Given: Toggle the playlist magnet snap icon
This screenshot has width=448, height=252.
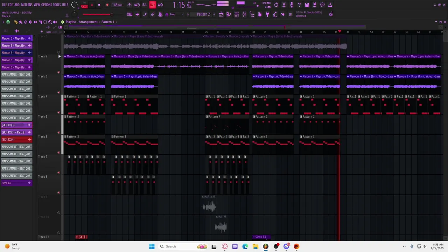Looking at the screenshot, I should click(x=8, y=22).
